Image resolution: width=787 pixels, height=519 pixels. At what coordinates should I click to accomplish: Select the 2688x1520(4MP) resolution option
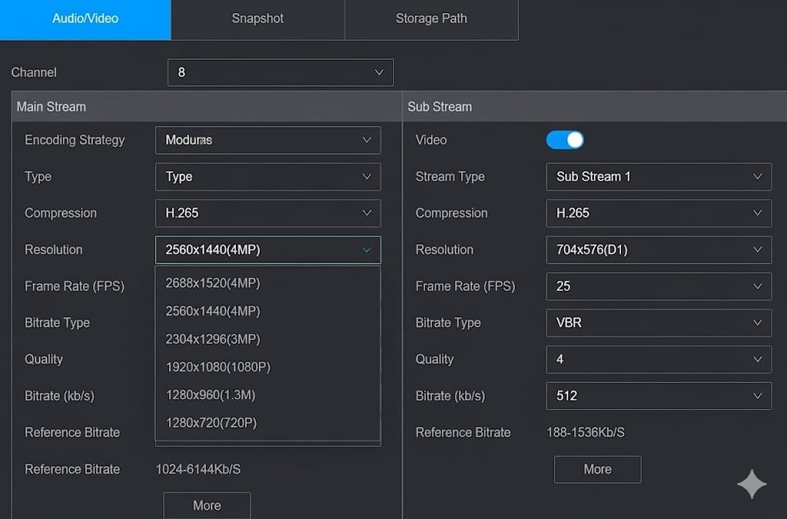click(x=212, y=283)
